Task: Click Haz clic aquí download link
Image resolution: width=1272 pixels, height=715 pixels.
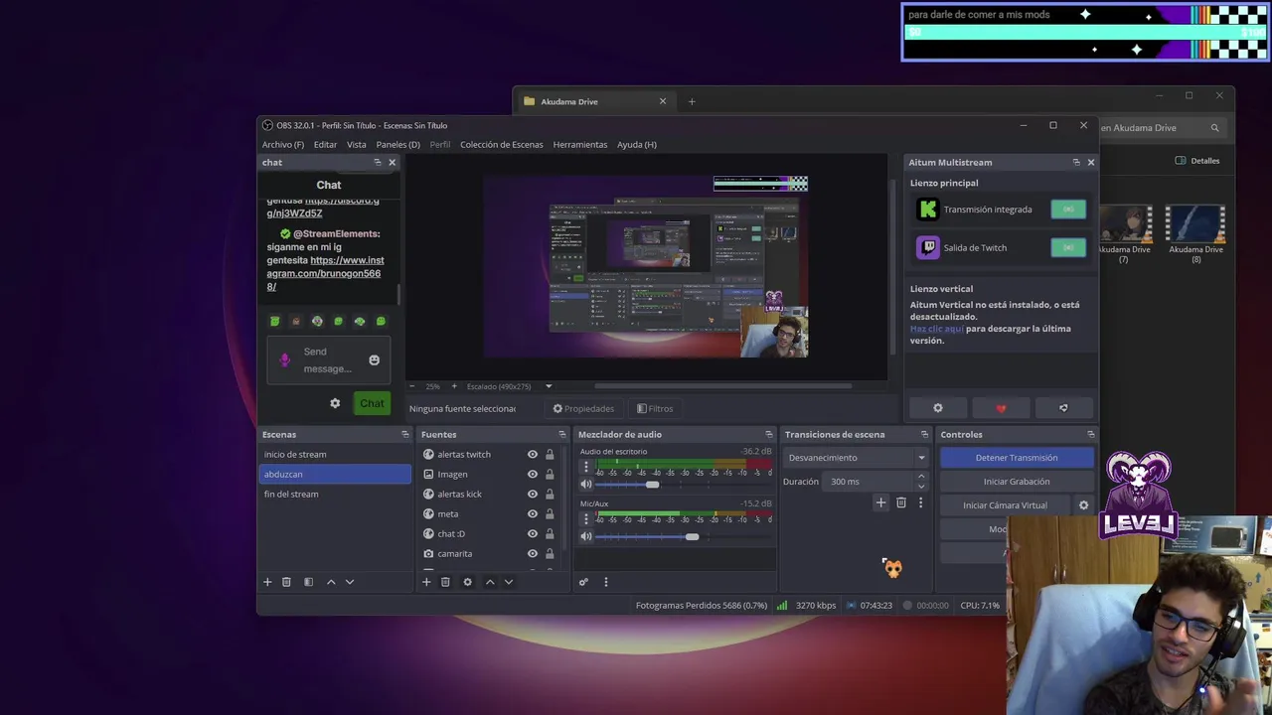Action: click(x=936, y=329)
